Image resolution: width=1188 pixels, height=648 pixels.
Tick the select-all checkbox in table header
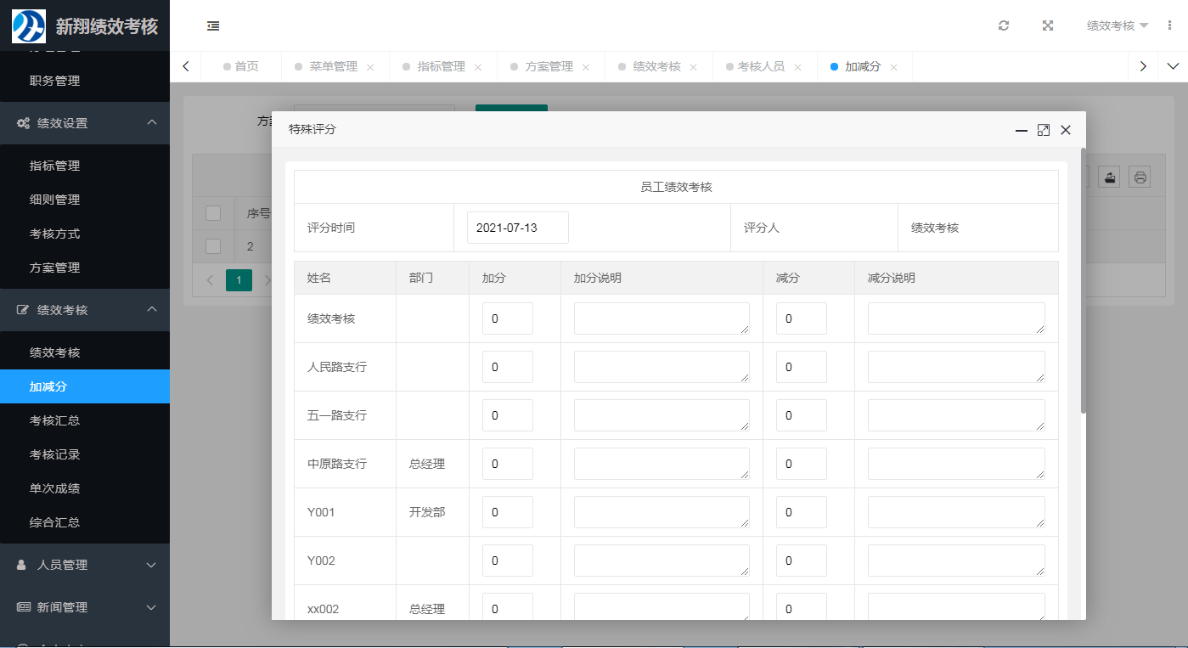click(x=213, y=213)
